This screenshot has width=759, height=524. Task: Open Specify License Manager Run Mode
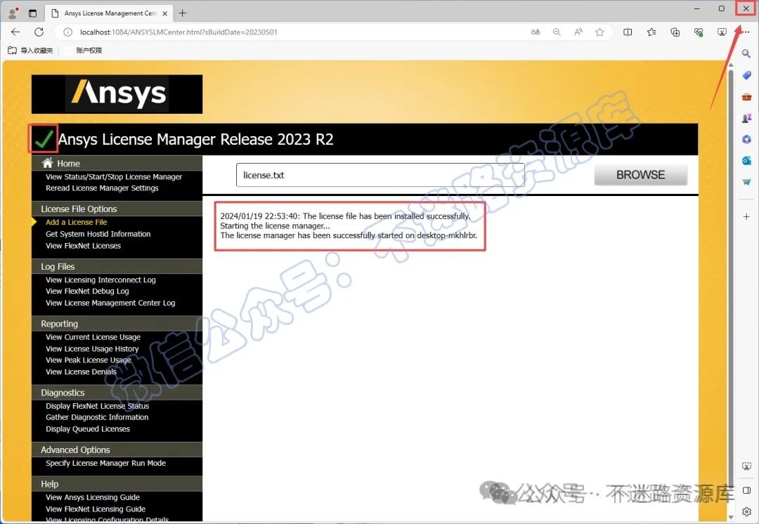coord(105,463)
